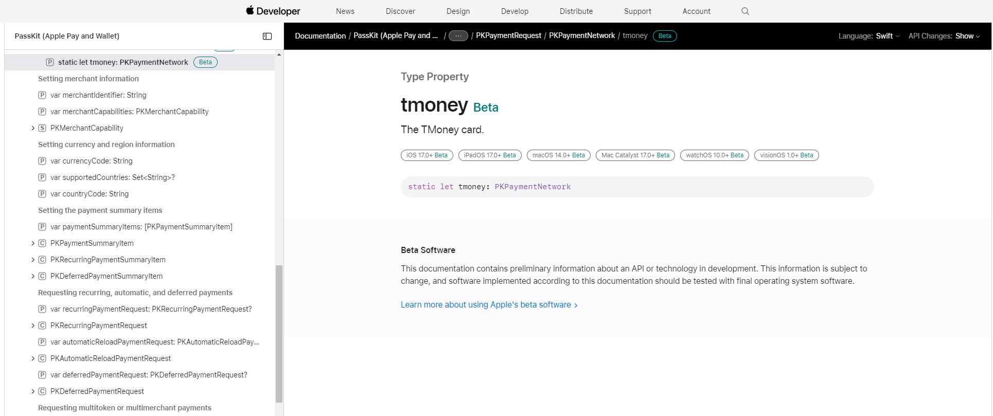
Task: Click Beta badge in breadcrumb bar
Action: [665, 36]
